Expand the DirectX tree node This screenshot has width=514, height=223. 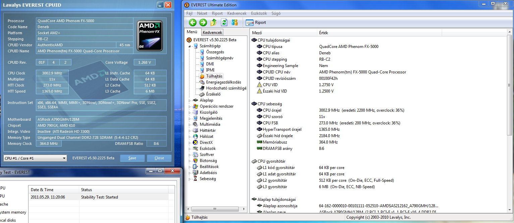(190, 143)
